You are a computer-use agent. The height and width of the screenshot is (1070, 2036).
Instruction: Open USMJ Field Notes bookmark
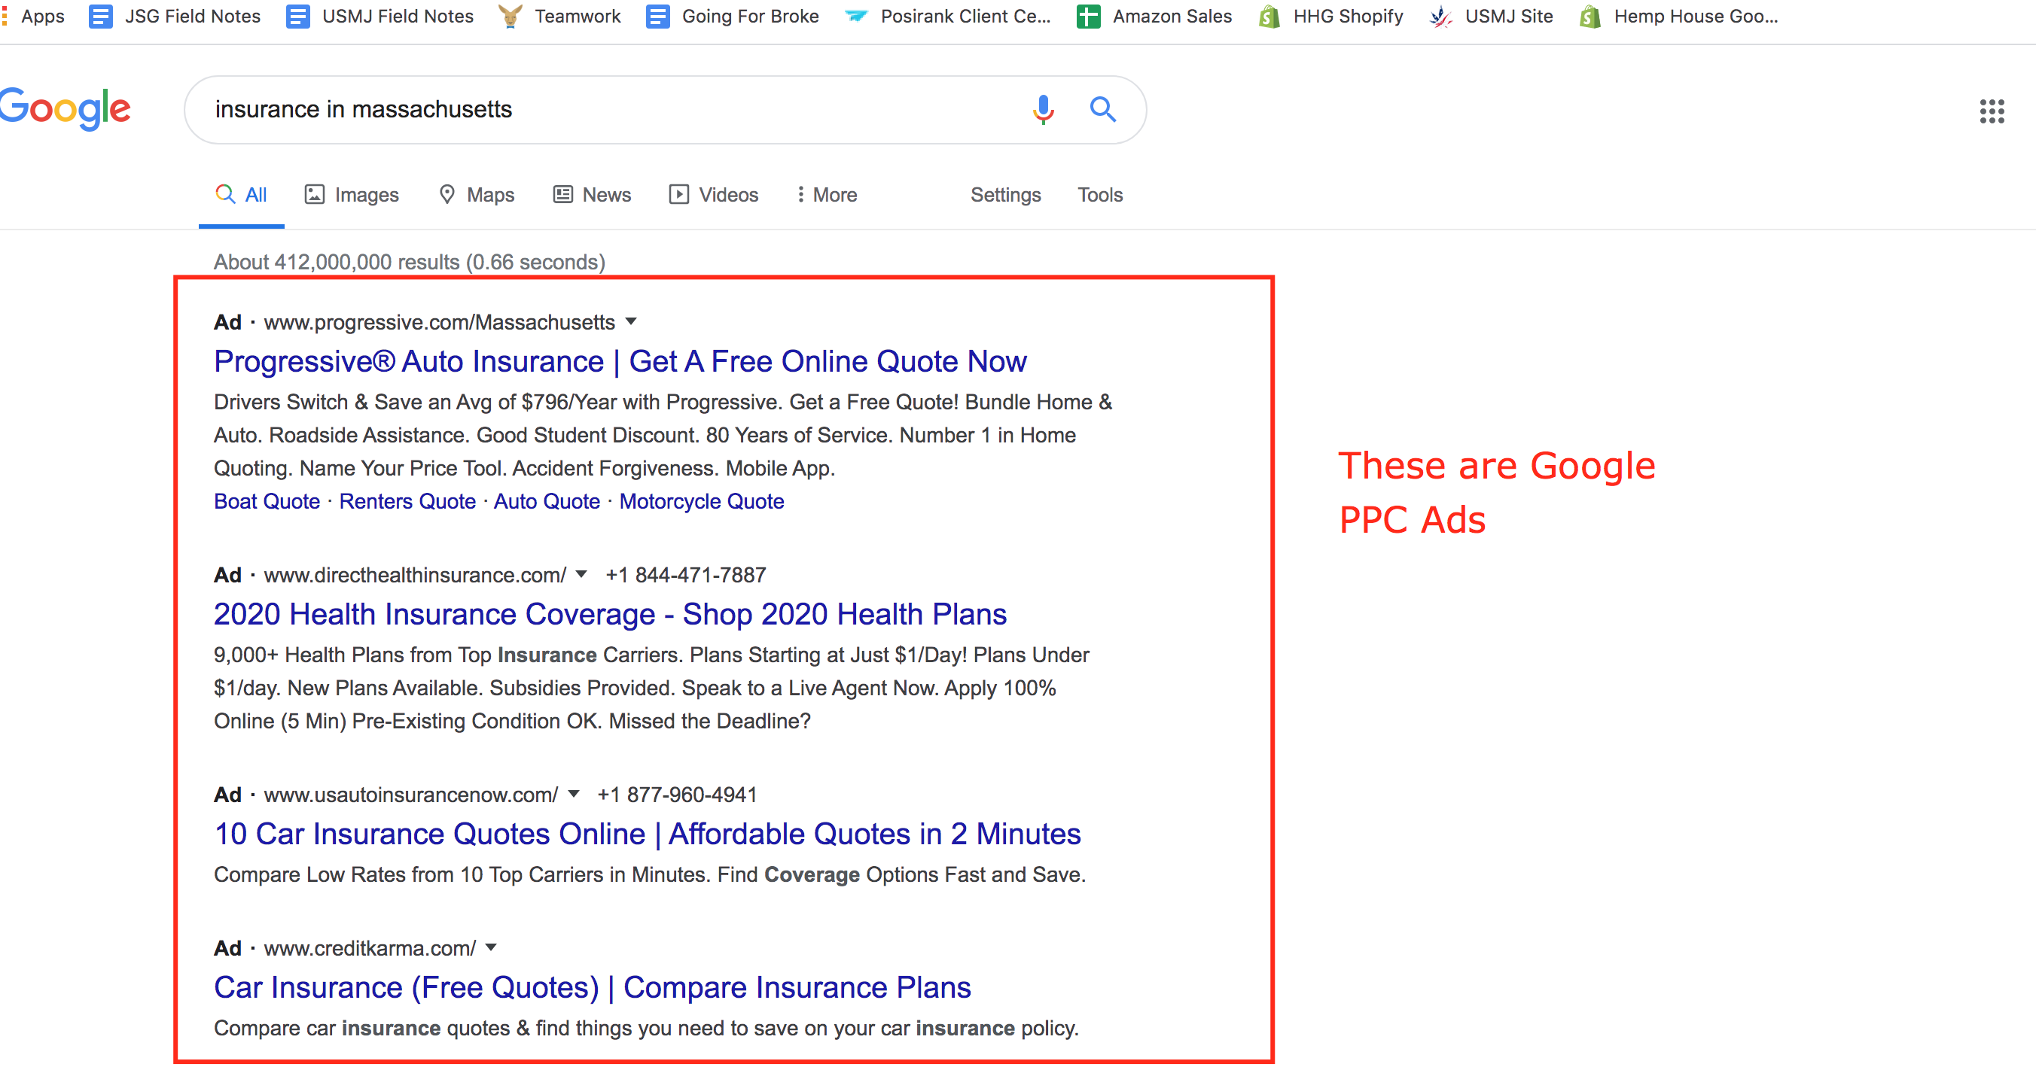pos(379,16)
